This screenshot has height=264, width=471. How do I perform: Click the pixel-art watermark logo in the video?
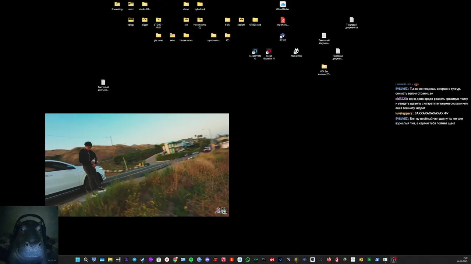221,210
